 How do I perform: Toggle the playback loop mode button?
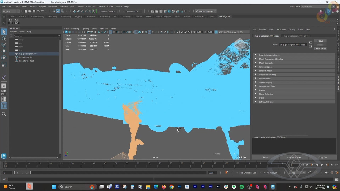pos(310,172)
